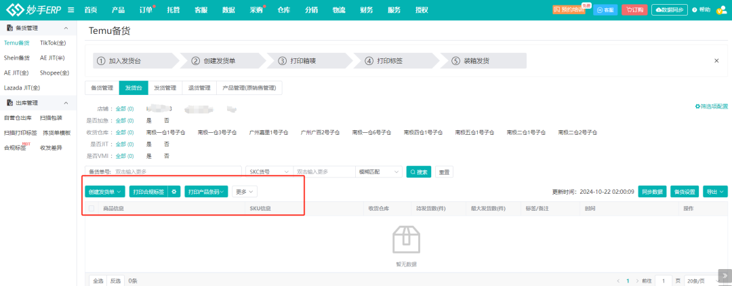Click the 重置 reset button
This screenshot has width=732, height=286.
coord(444,171)
